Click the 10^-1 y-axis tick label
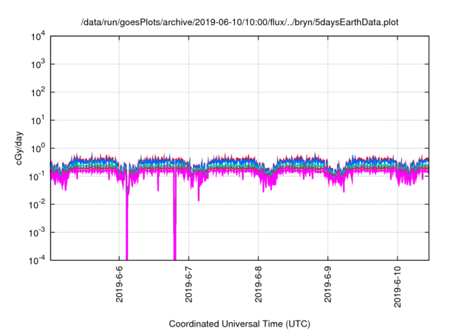This screenshot has width=473, height=331. tap(37, 177)
